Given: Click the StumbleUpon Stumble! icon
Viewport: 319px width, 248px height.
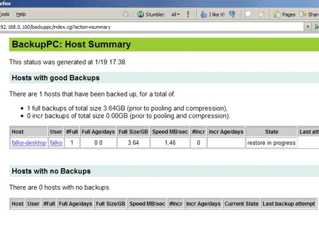Looking at the screenshot, I should point(140,14).
